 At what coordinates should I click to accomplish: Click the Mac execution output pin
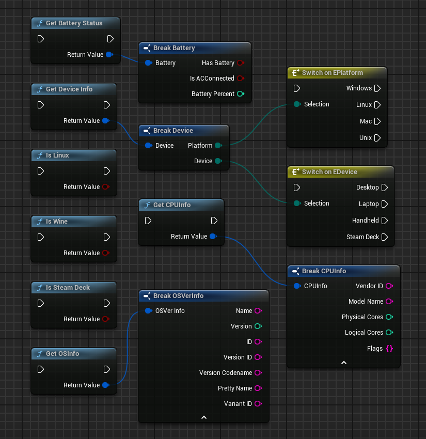(377, 121)
